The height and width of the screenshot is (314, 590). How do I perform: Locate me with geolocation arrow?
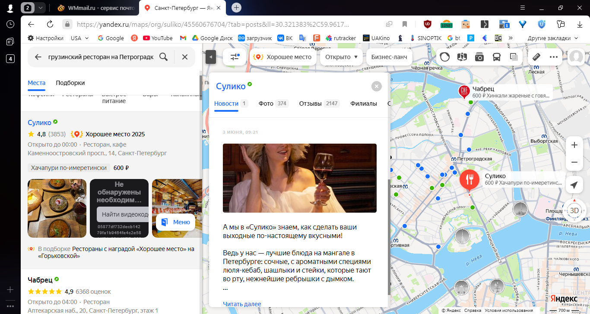[x=574, y=185]
